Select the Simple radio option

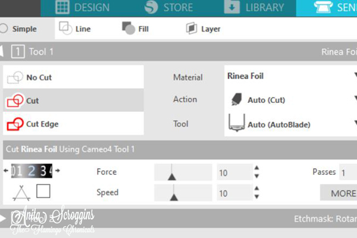(18, 29)
